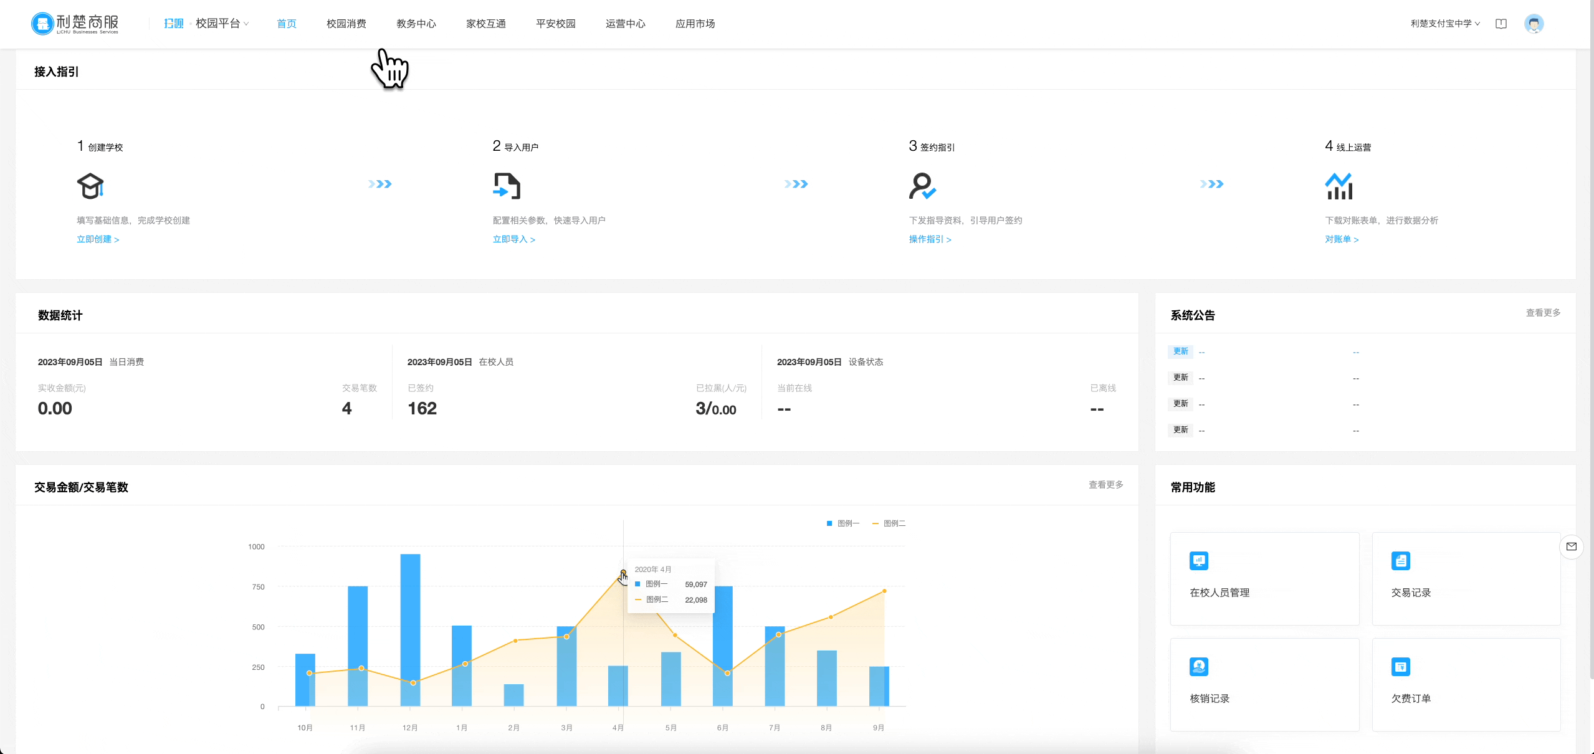1594x754 pixels.
Task: Expand the 利楚支付宝中学 school selector
Action: click(x=1445, y=24)
